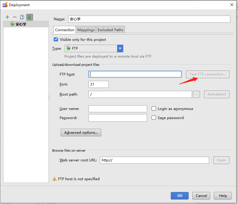Click the Password input field

pos(118,118)
